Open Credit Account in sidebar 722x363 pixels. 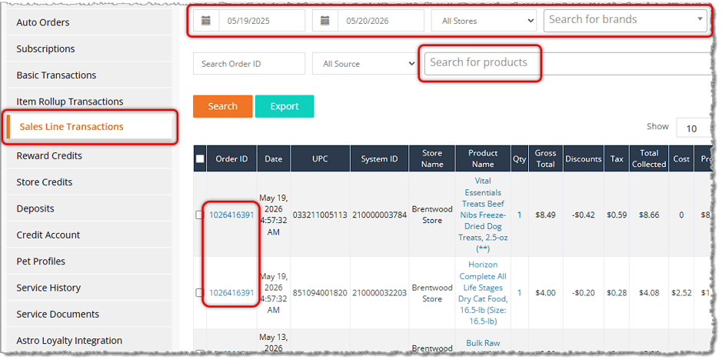click(89, 235)
